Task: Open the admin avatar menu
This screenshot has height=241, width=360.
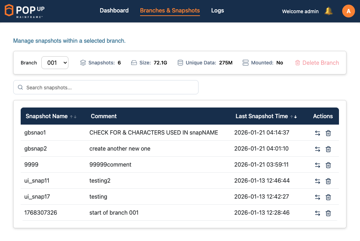Action: point(348,11)
